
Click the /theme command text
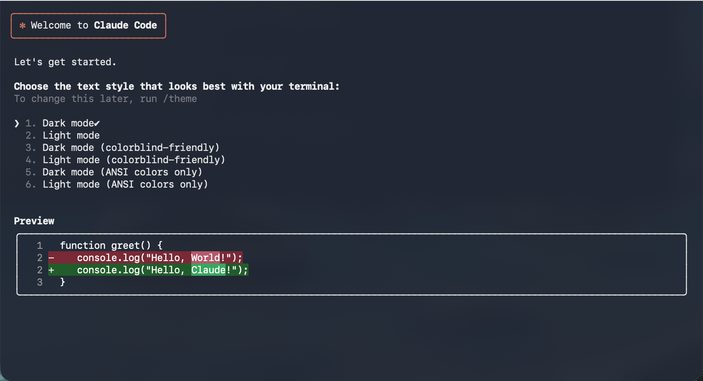pyautogui.click(x=180, y=99)
